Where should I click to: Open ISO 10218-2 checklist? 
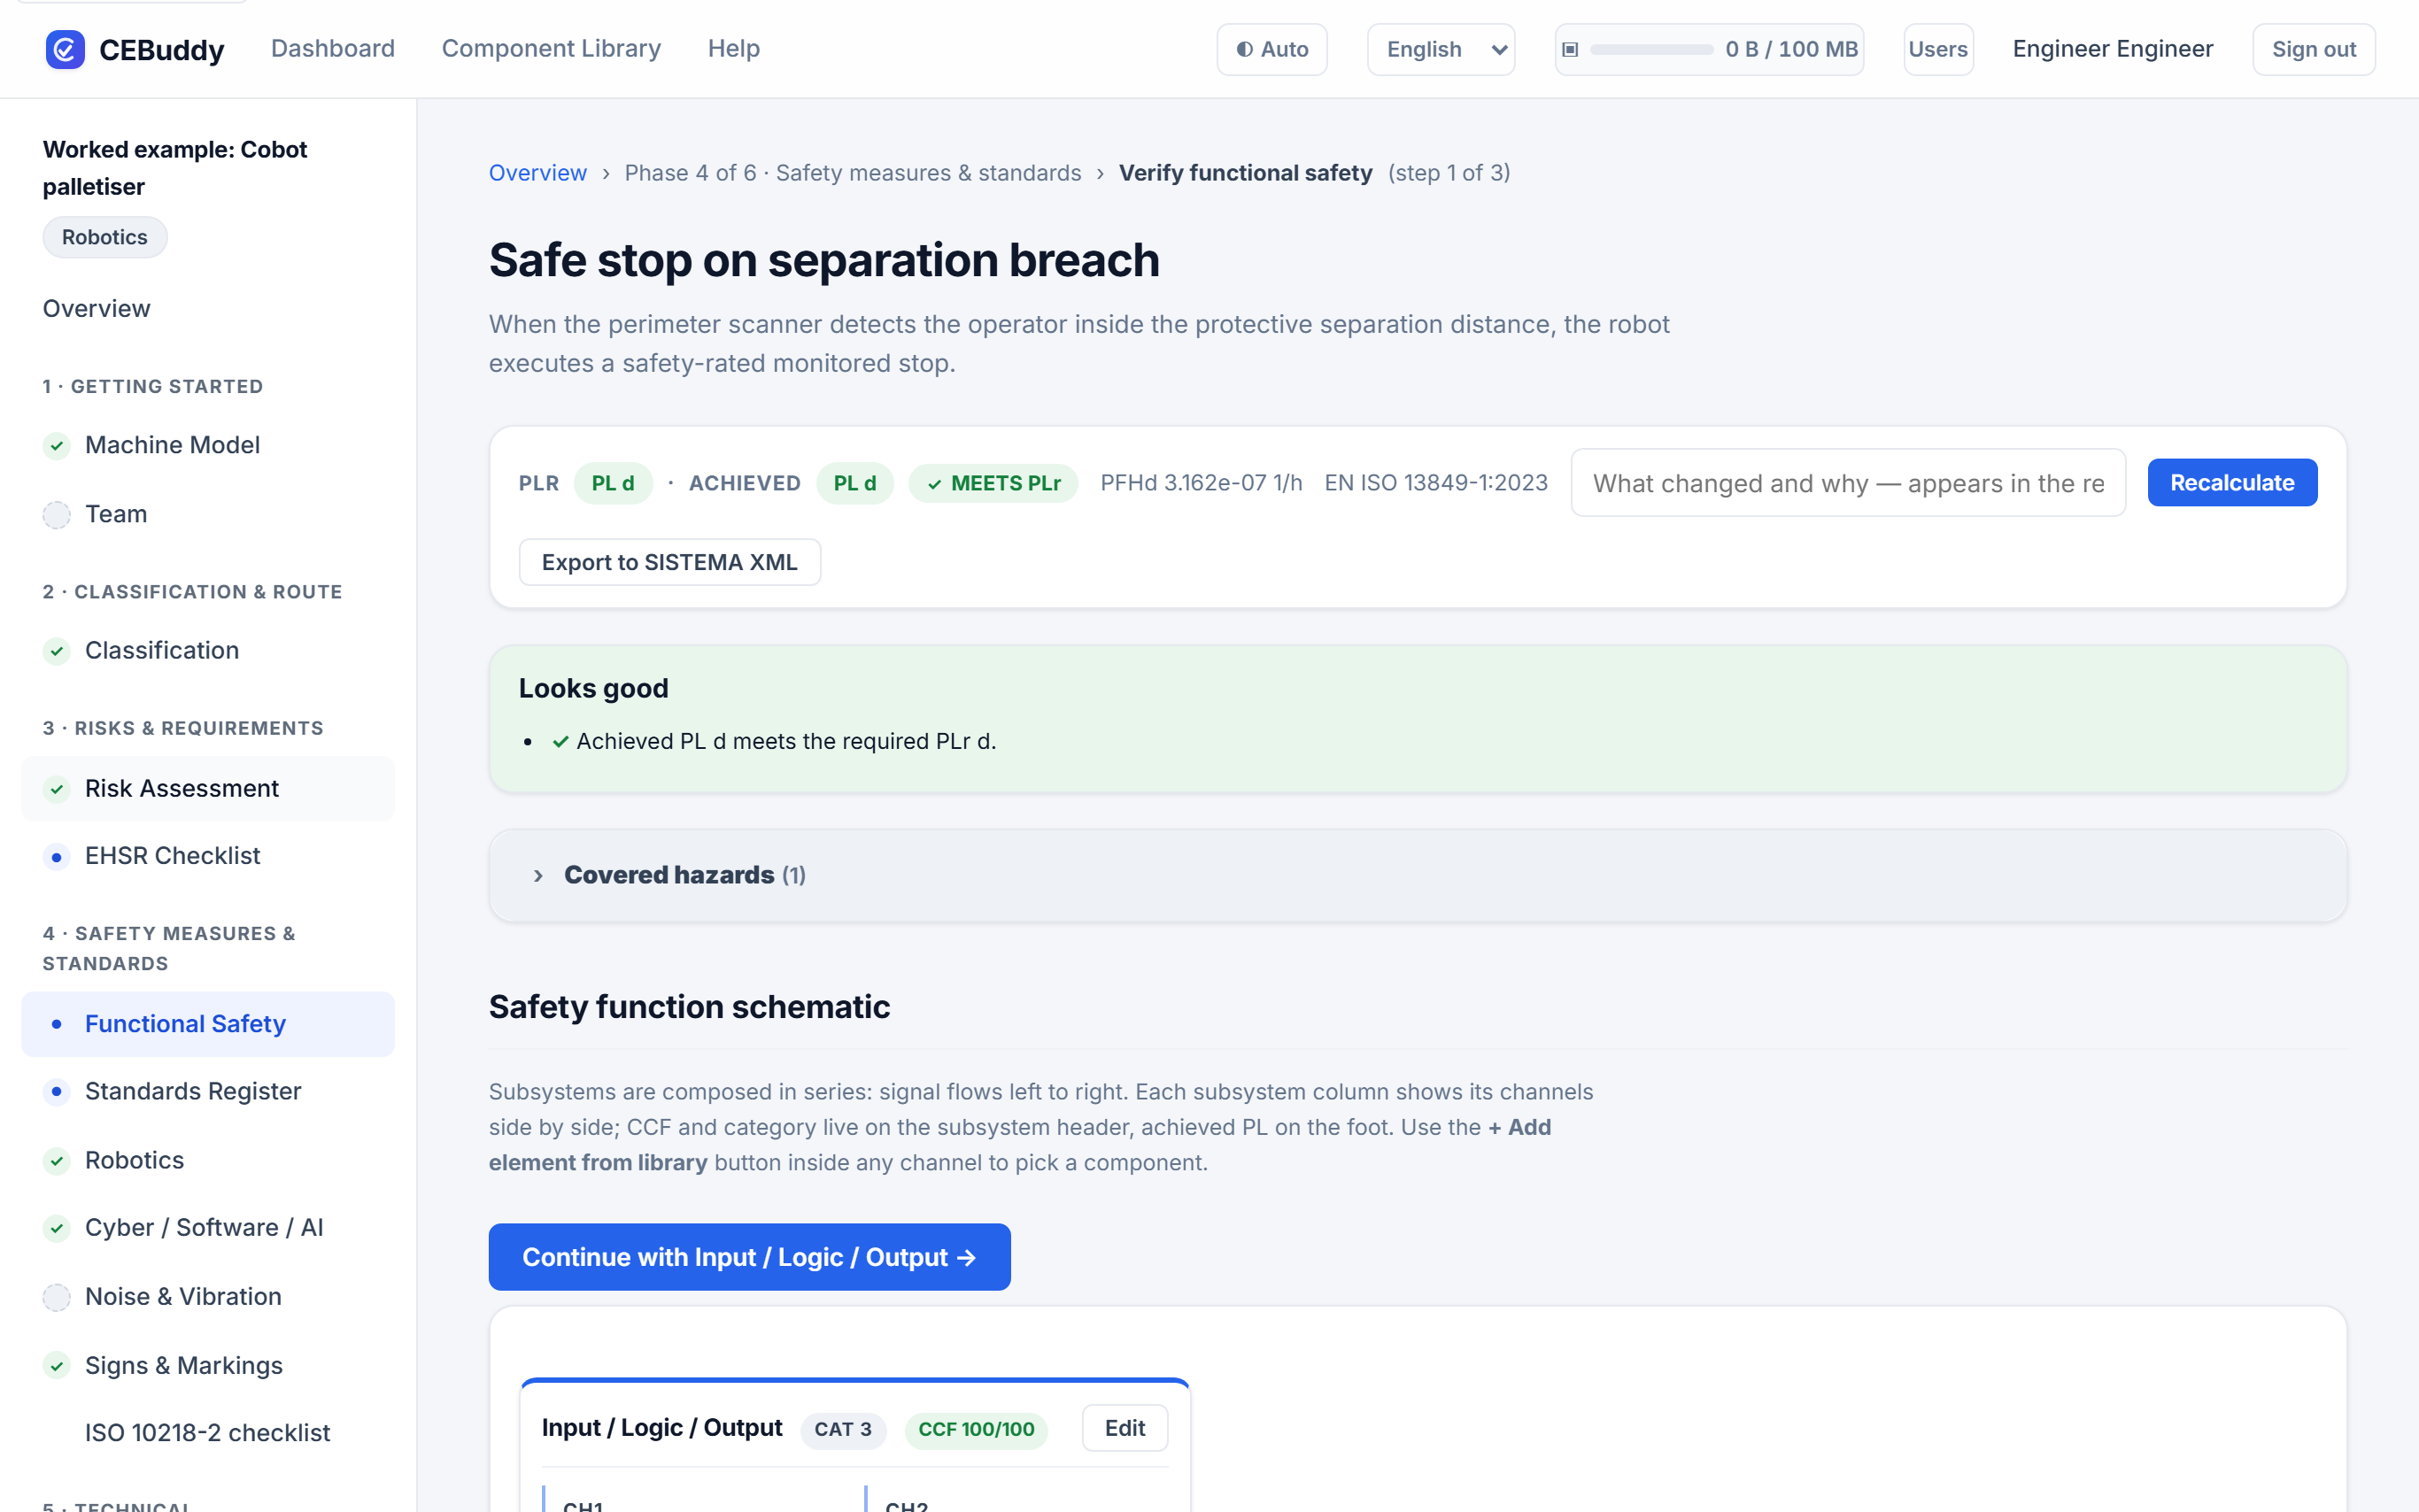coord(207,1433)
